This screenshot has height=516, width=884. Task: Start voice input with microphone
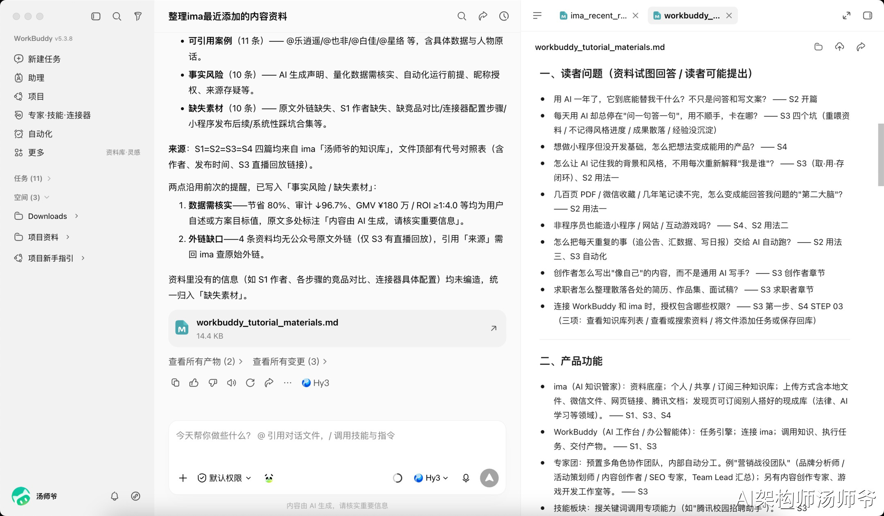click(466, 478)
